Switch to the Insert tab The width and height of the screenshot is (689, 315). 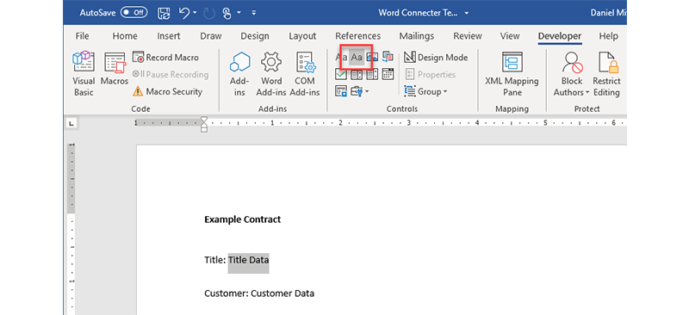(169, 36)
